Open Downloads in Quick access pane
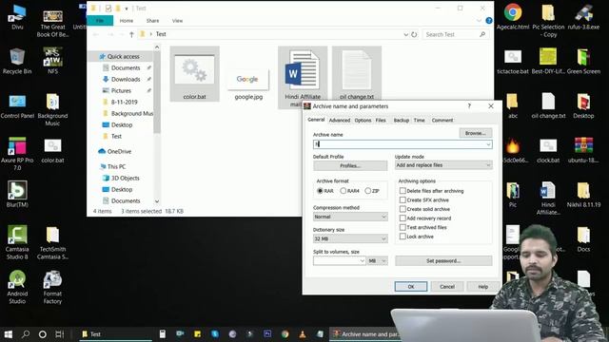 pos(126,79)
